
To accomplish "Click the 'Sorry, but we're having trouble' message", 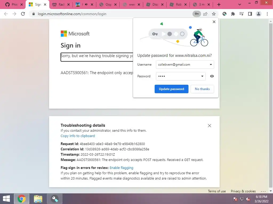I will (97, 56).
